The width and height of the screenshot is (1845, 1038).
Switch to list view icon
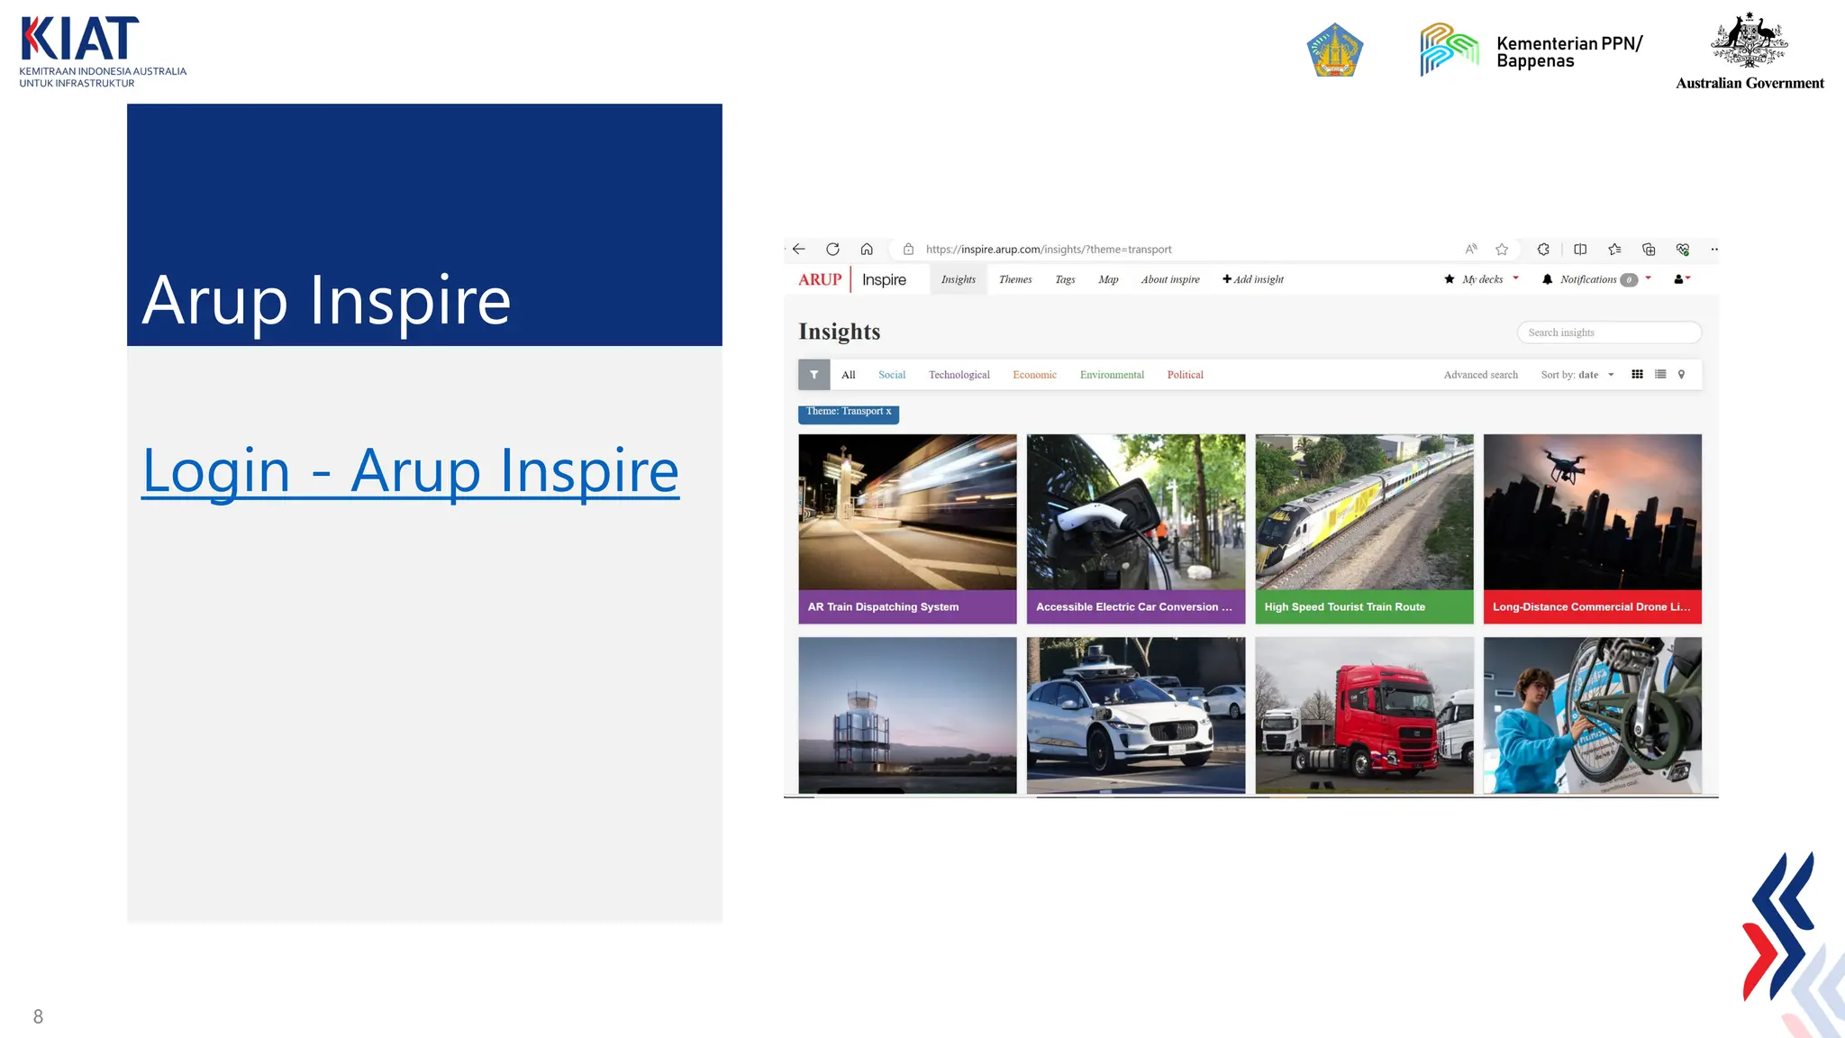coord(1660,375)
